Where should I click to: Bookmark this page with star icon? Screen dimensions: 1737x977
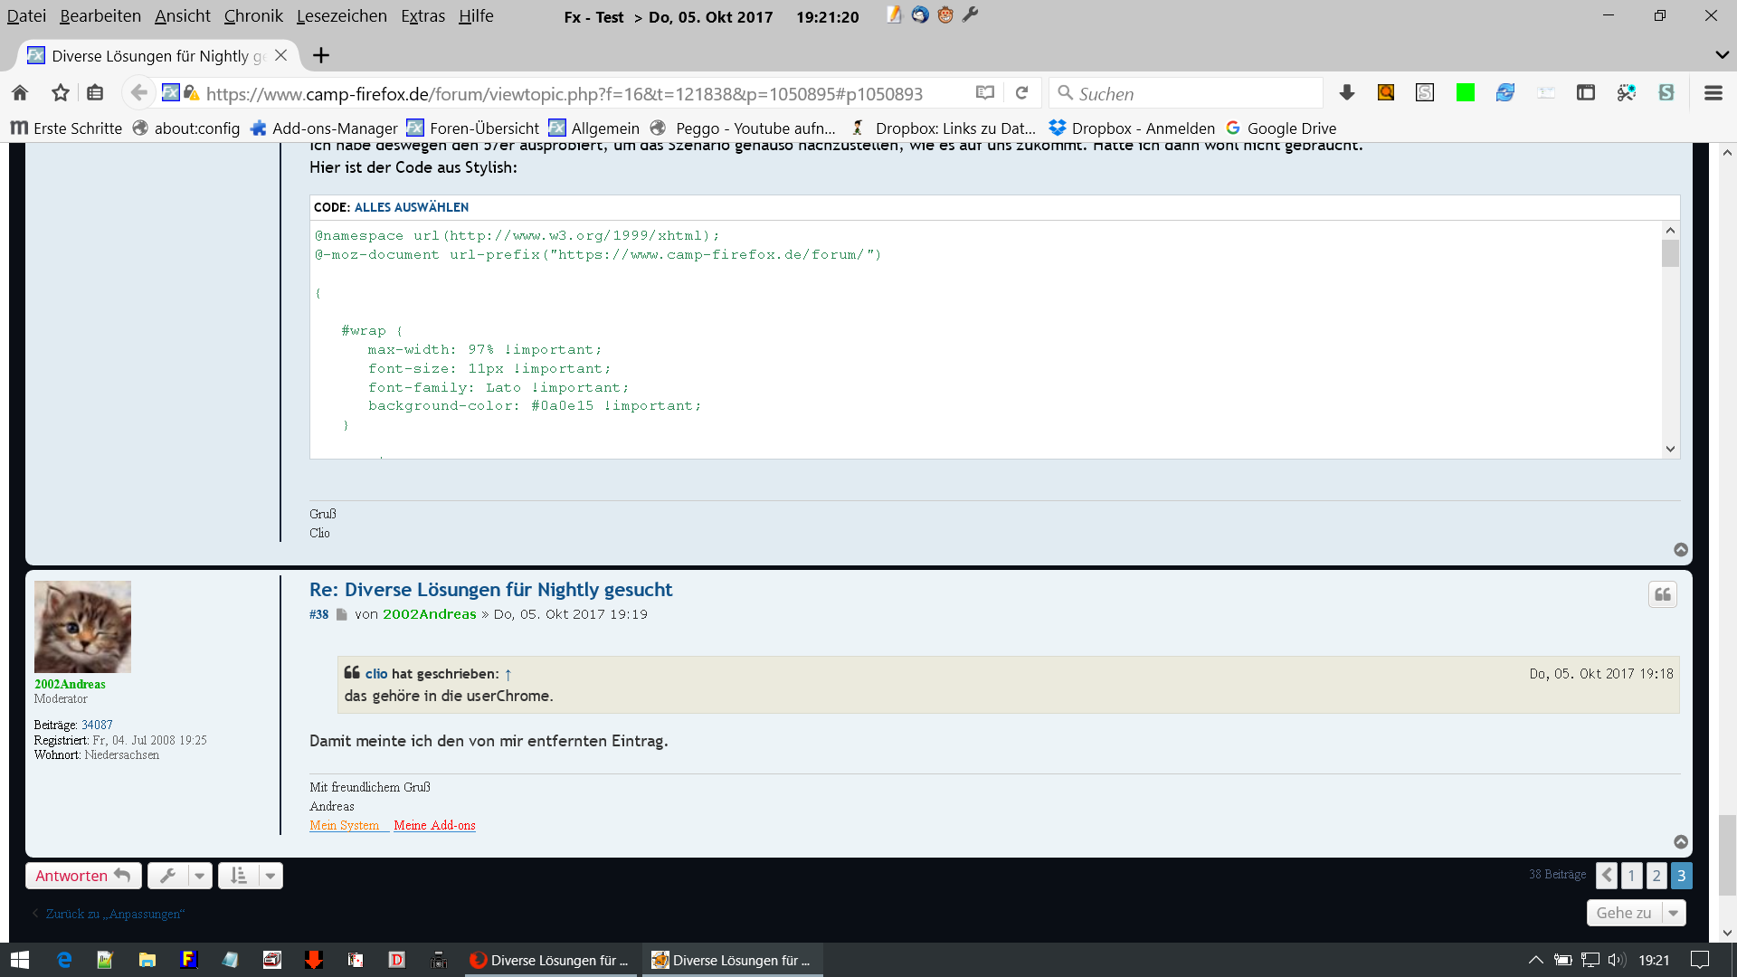coord(60,93)
